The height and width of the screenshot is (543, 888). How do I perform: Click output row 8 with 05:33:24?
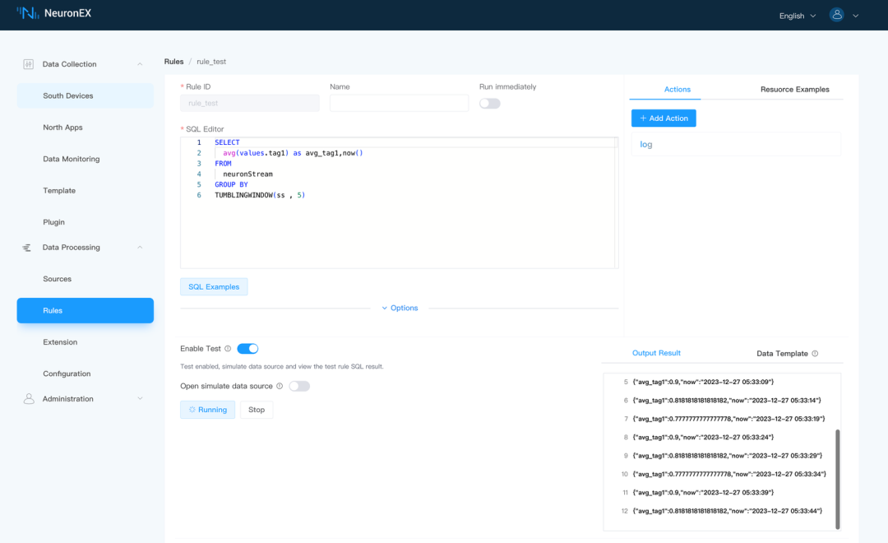coord(703,437)
